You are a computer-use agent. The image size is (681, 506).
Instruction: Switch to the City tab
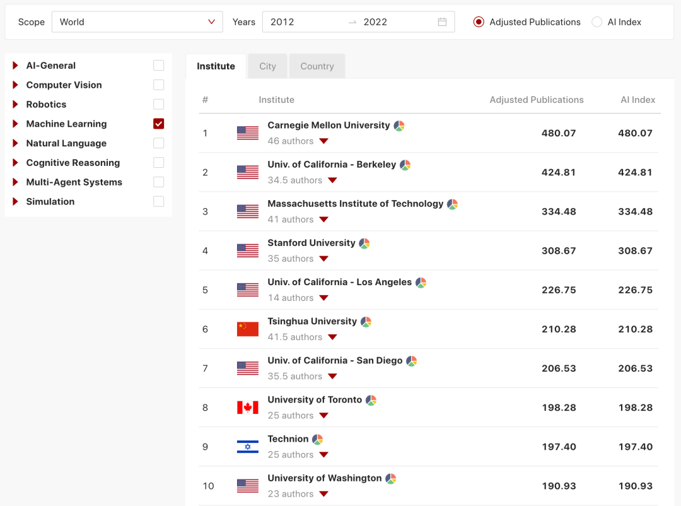pyautogui.click(x=267, y=66)
